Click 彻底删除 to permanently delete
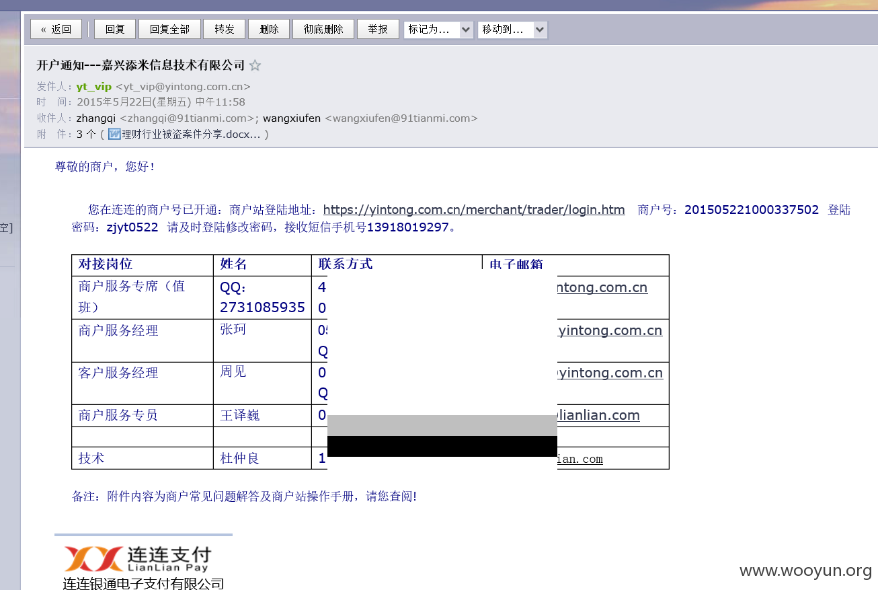Image resolution: width=878 pixels, height=590 pixels. [x=323, y=29]
